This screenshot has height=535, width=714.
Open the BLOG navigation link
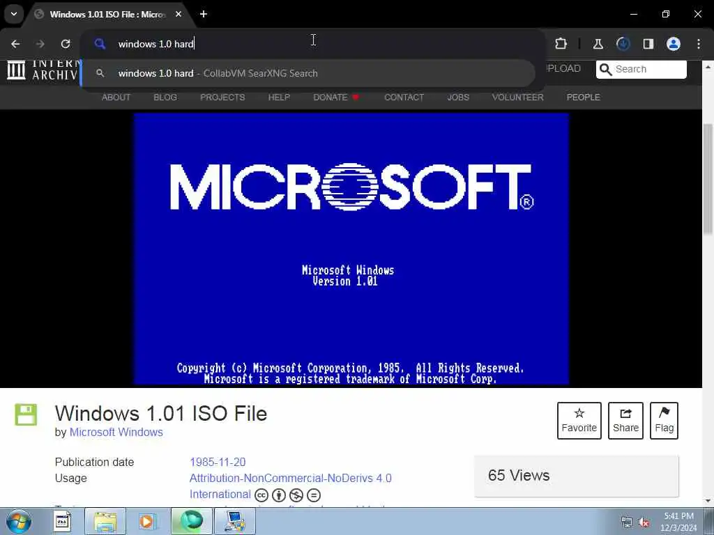(x=165, y=98)
